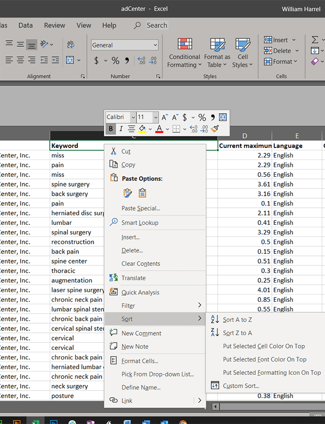Select Sort Z to A option
This screenshot has width=325, height=424.
(237, 333)
